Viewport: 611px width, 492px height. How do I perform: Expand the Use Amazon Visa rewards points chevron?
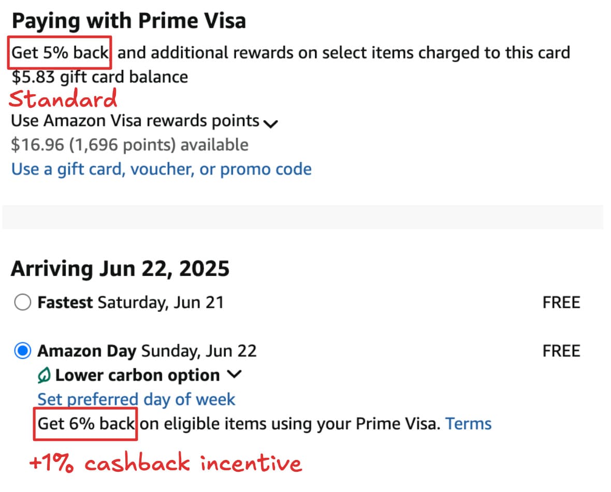click(270, 124)
